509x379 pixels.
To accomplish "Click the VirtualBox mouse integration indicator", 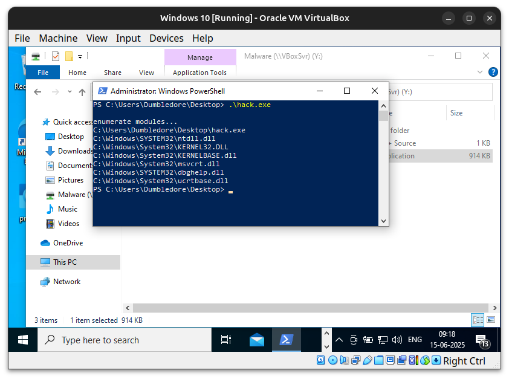I will click(x=425, y=360).
